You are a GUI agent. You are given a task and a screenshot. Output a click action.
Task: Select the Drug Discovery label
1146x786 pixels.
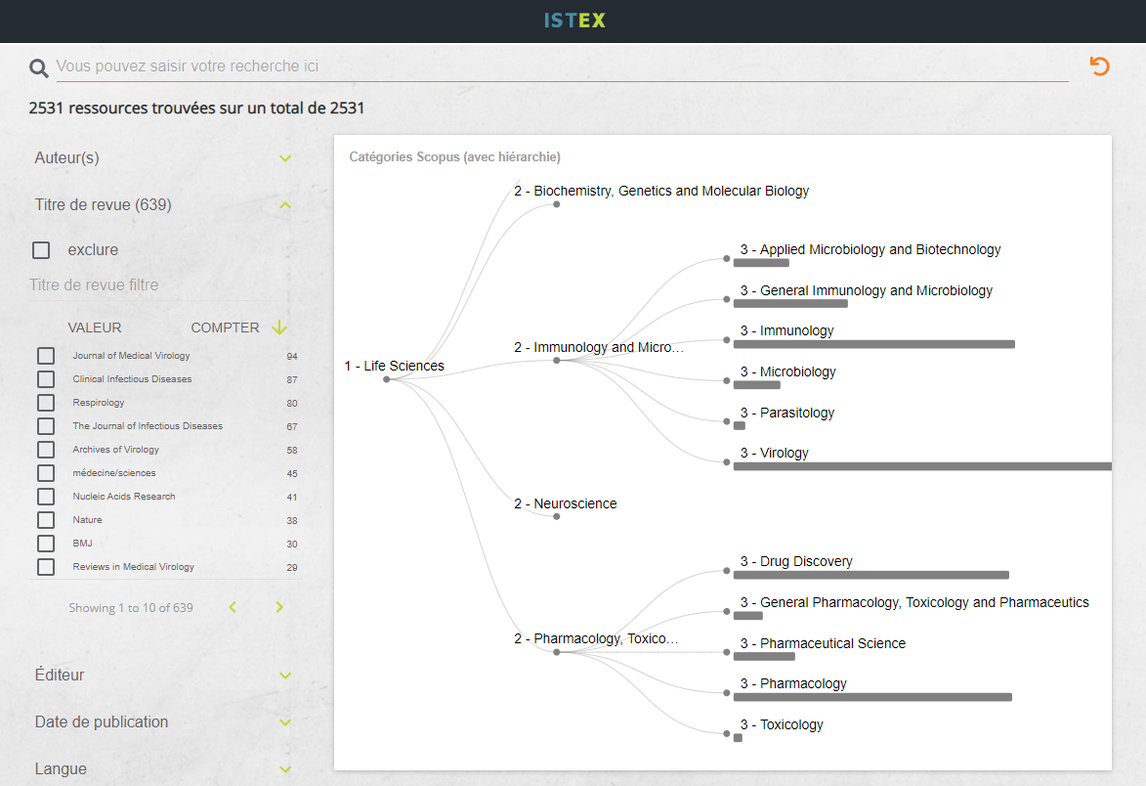[796, 561]
